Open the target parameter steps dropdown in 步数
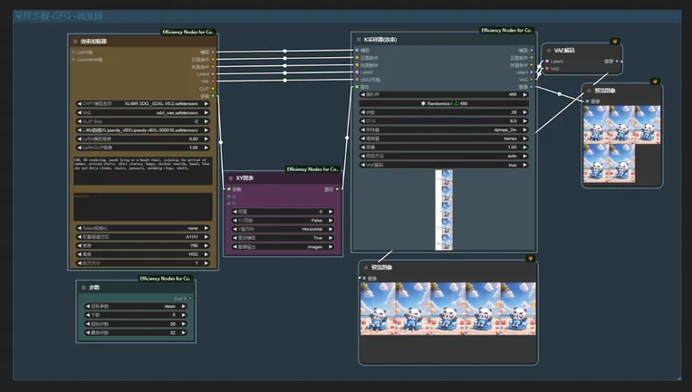692x392 pixels. pos(136,306)
